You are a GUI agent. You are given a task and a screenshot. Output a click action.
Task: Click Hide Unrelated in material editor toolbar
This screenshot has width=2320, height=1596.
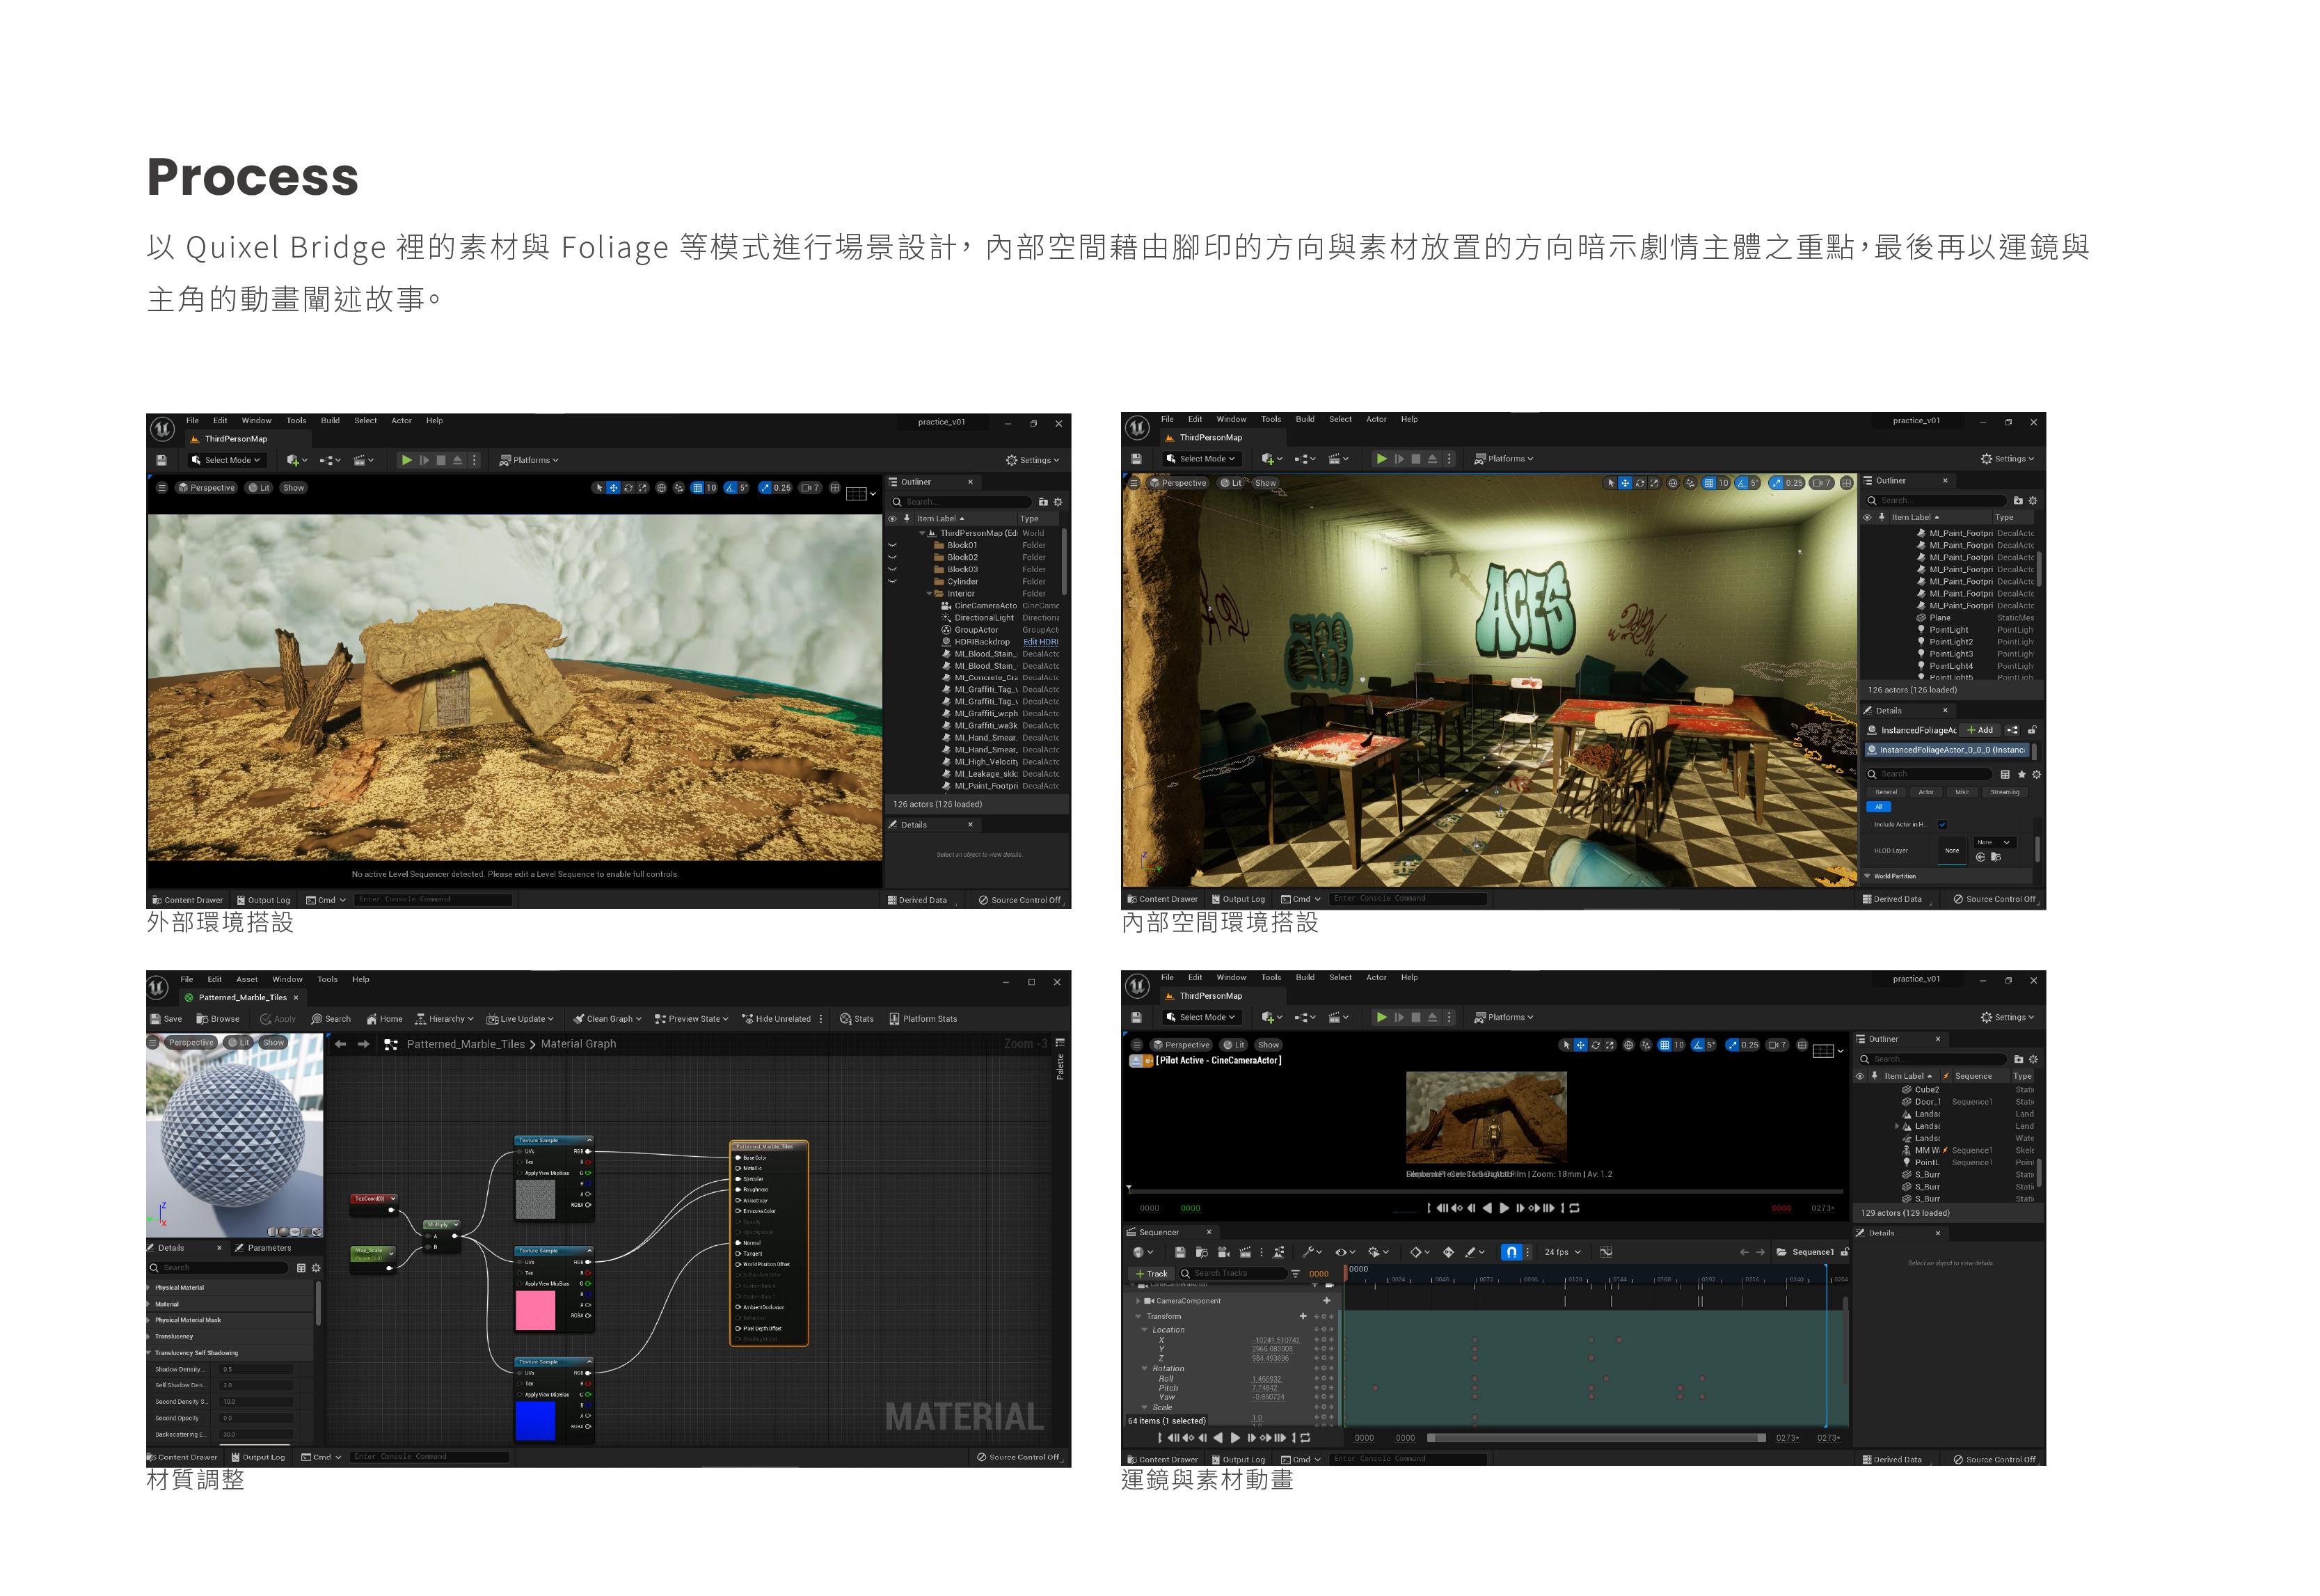coord(776,1019)
